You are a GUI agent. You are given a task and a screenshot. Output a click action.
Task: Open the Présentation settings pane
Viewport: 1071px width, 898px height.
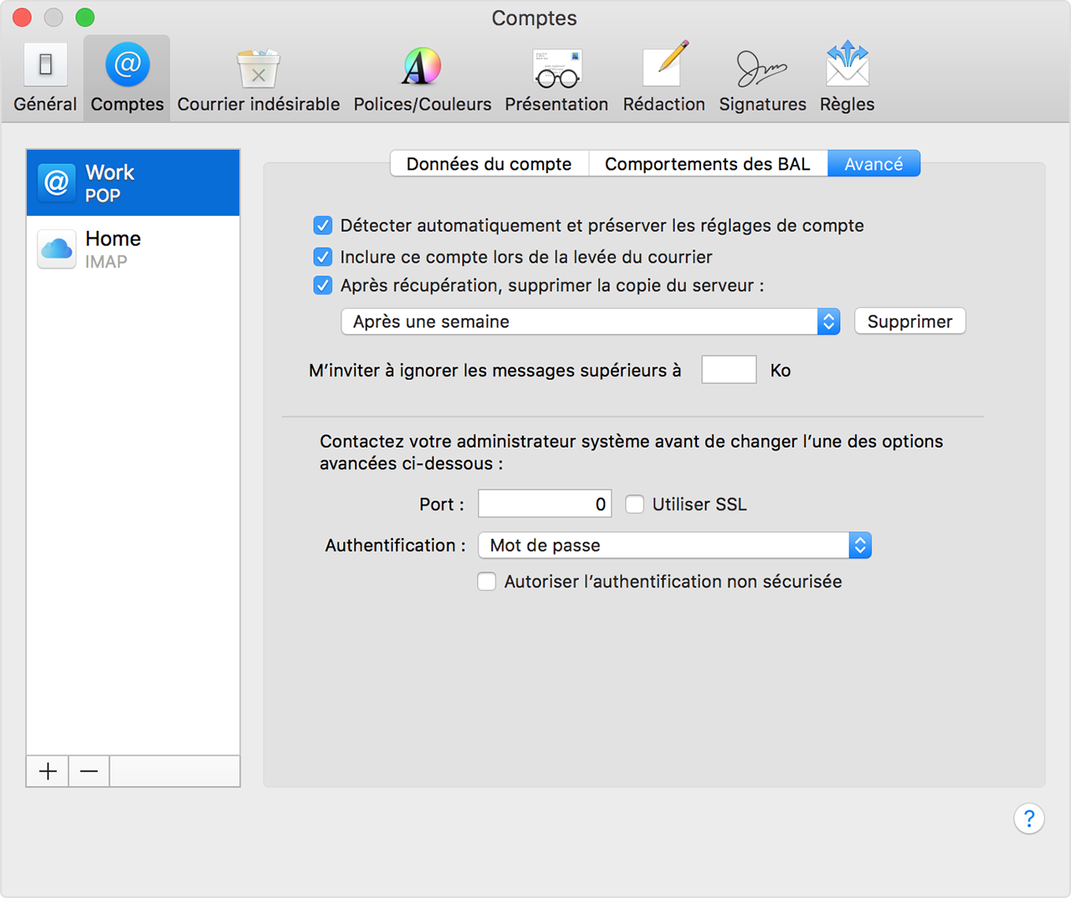click(x=556, y=77)
